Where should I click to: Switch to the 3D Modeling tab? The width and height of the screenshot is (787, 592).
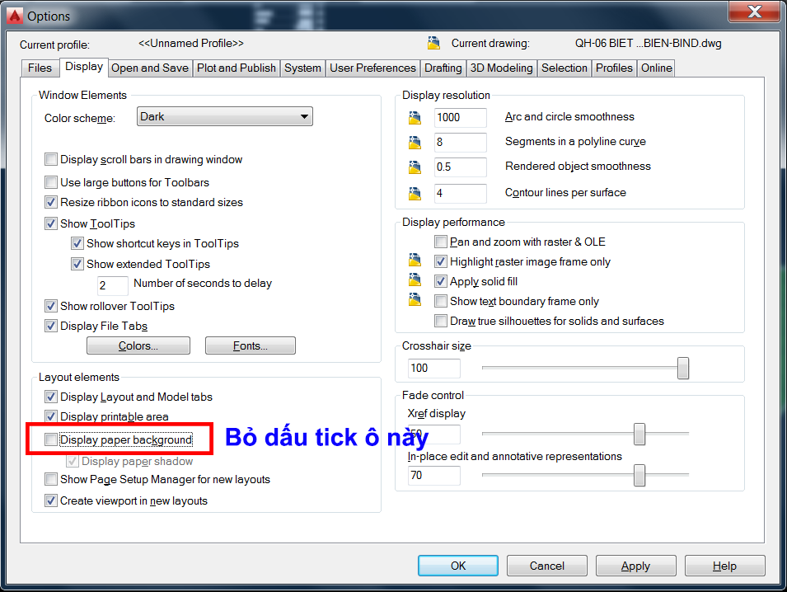501,68
